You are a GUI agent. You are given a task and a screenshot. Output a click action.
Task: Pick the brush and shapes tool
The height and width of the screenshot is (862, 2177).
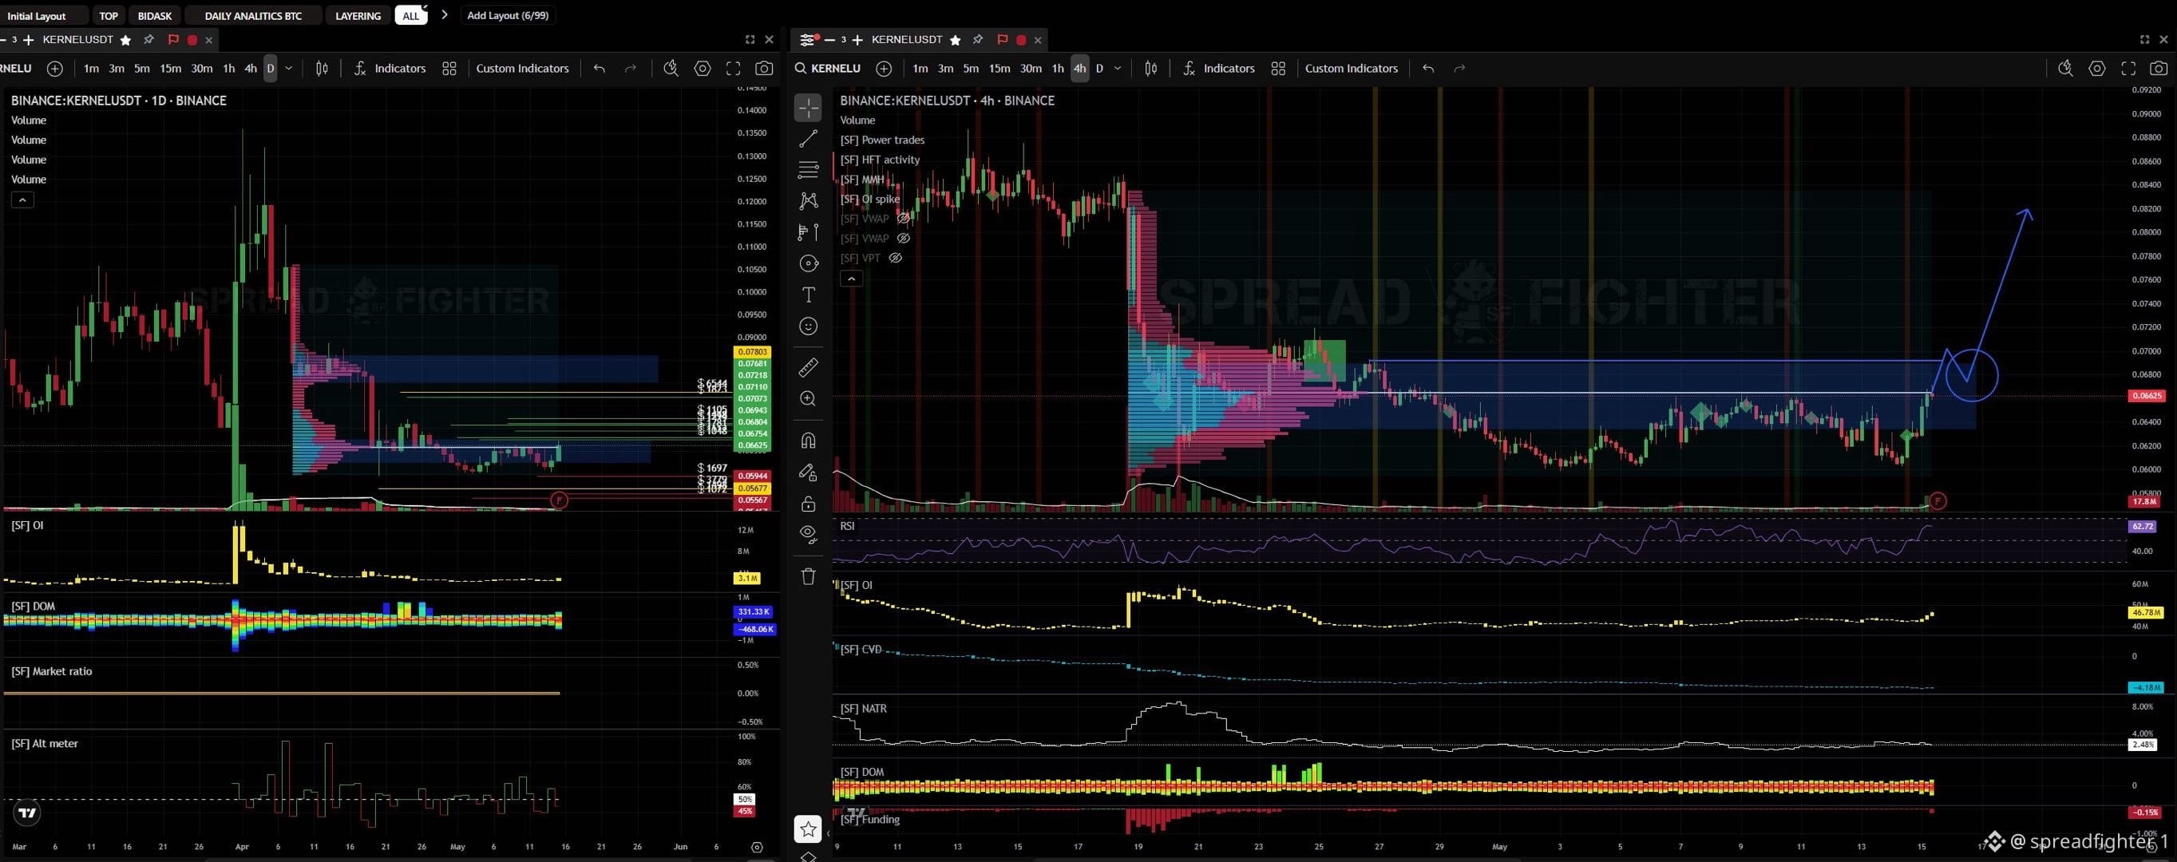[x=808, y=263]
